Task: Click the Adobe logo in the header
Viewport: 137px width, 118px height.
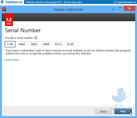Action: point(9,20)
